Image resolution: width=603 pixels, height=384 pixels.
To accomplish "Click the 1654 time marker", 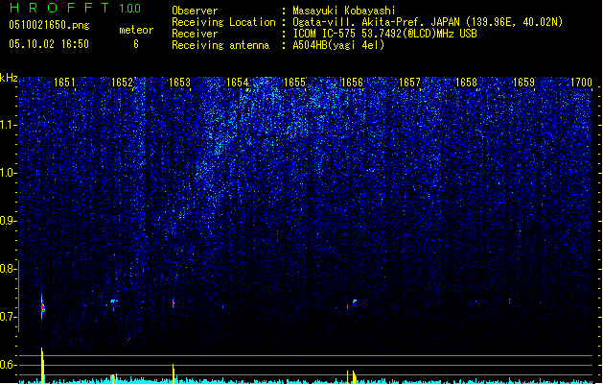I will (x=238, y=82).
